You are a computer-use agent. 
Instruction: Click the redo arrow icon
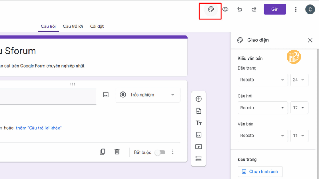click(x=254, y=10)
